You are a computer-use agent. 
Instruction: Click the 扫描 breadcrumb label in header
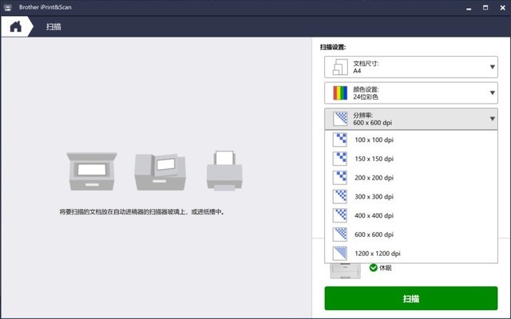53,26
